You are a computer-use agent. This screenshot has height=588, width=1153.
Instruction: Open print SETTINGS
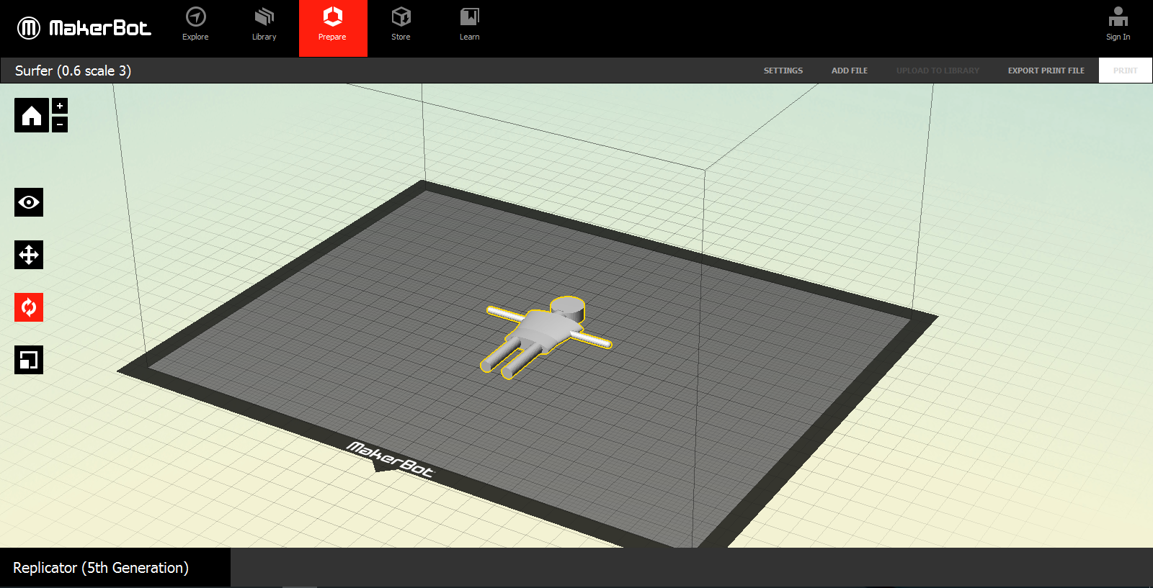[x=783, y=71]
